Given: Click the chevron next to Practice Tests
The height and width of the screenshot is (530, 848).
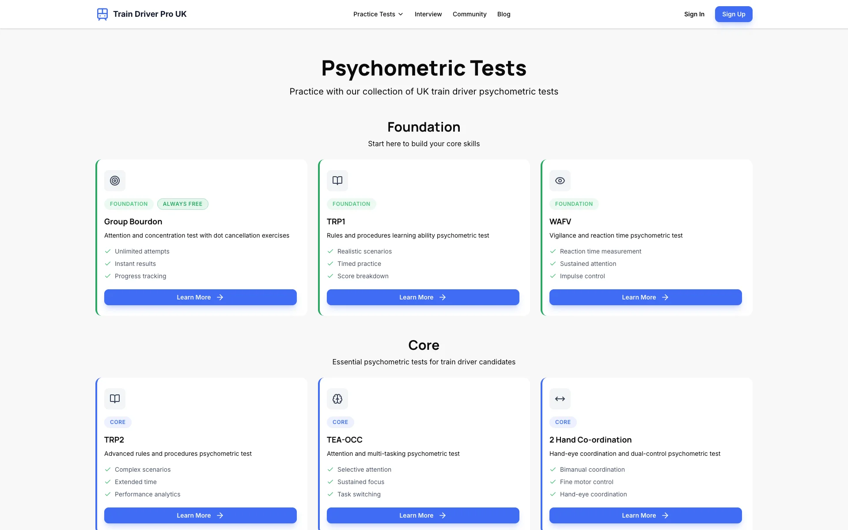Looking at the screenshot, I should (401, 14).
